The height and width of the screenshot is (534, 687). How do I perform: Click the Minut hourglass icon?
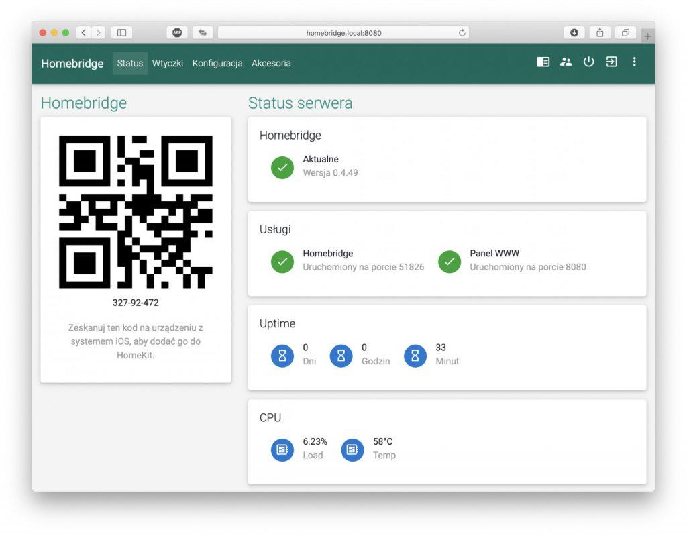pos(415,356)
